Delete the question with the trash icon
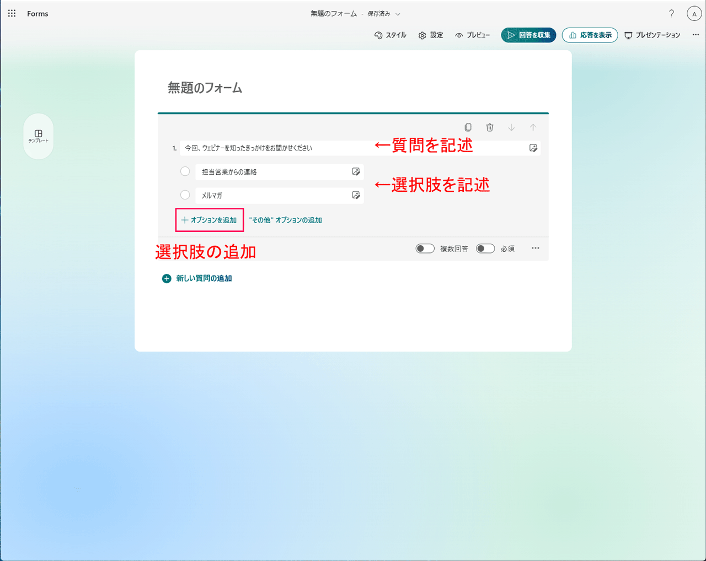The width and height of the screenshot is (706, 561). [490, 127]
